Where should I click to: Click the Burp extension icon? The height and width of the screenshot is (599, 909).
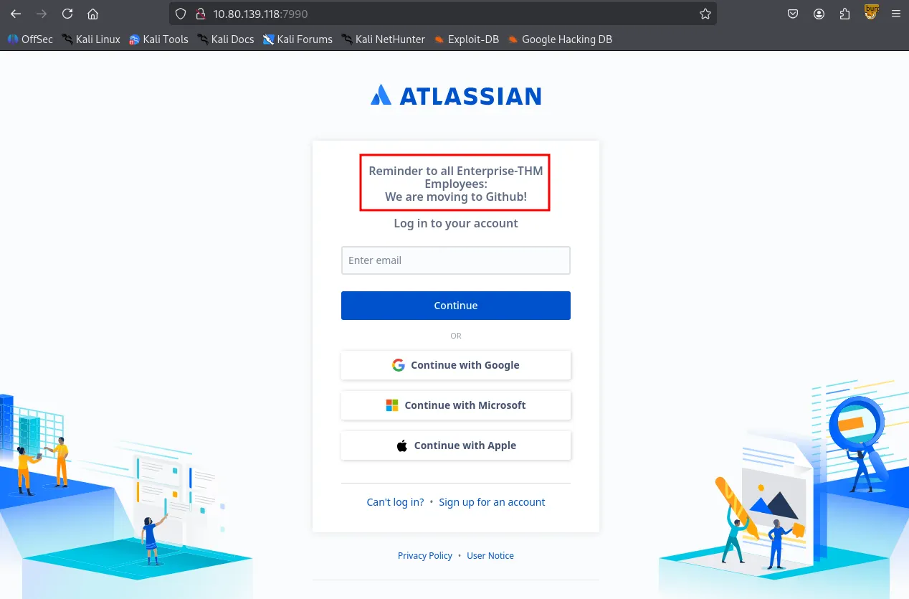click(871, 12)
